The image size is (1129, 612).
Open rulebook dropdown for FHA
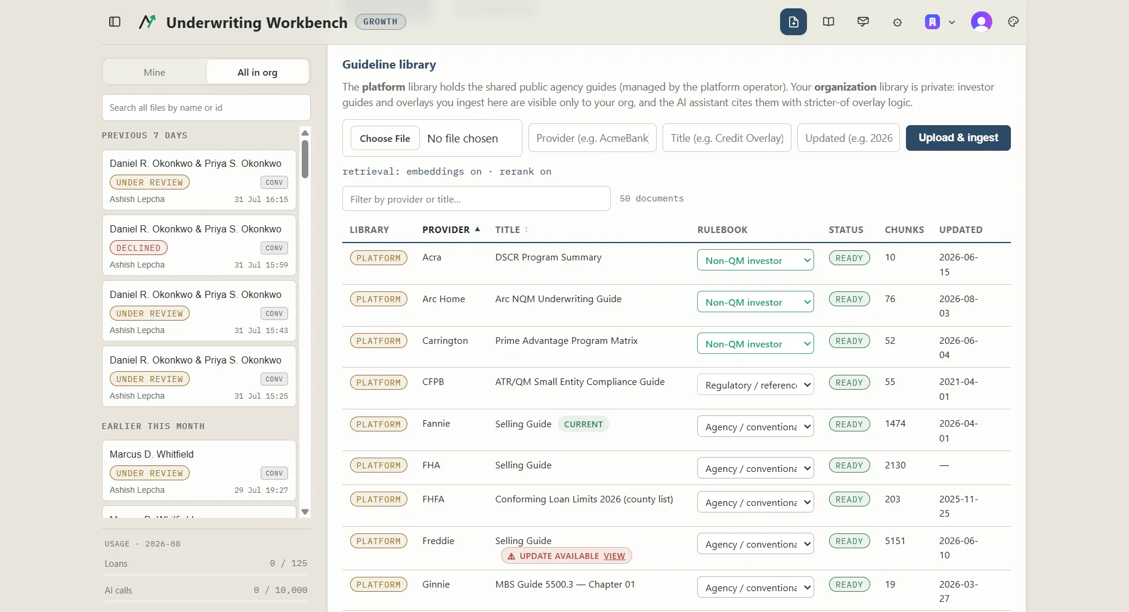755,468
